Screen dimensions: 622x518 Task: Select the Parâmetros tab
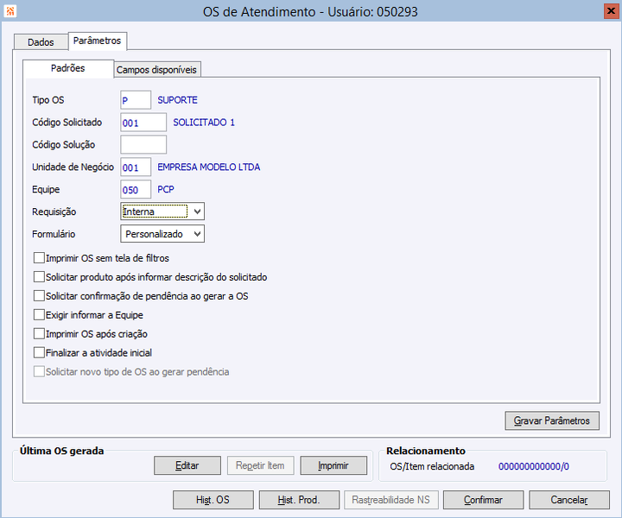click(97, 41)
